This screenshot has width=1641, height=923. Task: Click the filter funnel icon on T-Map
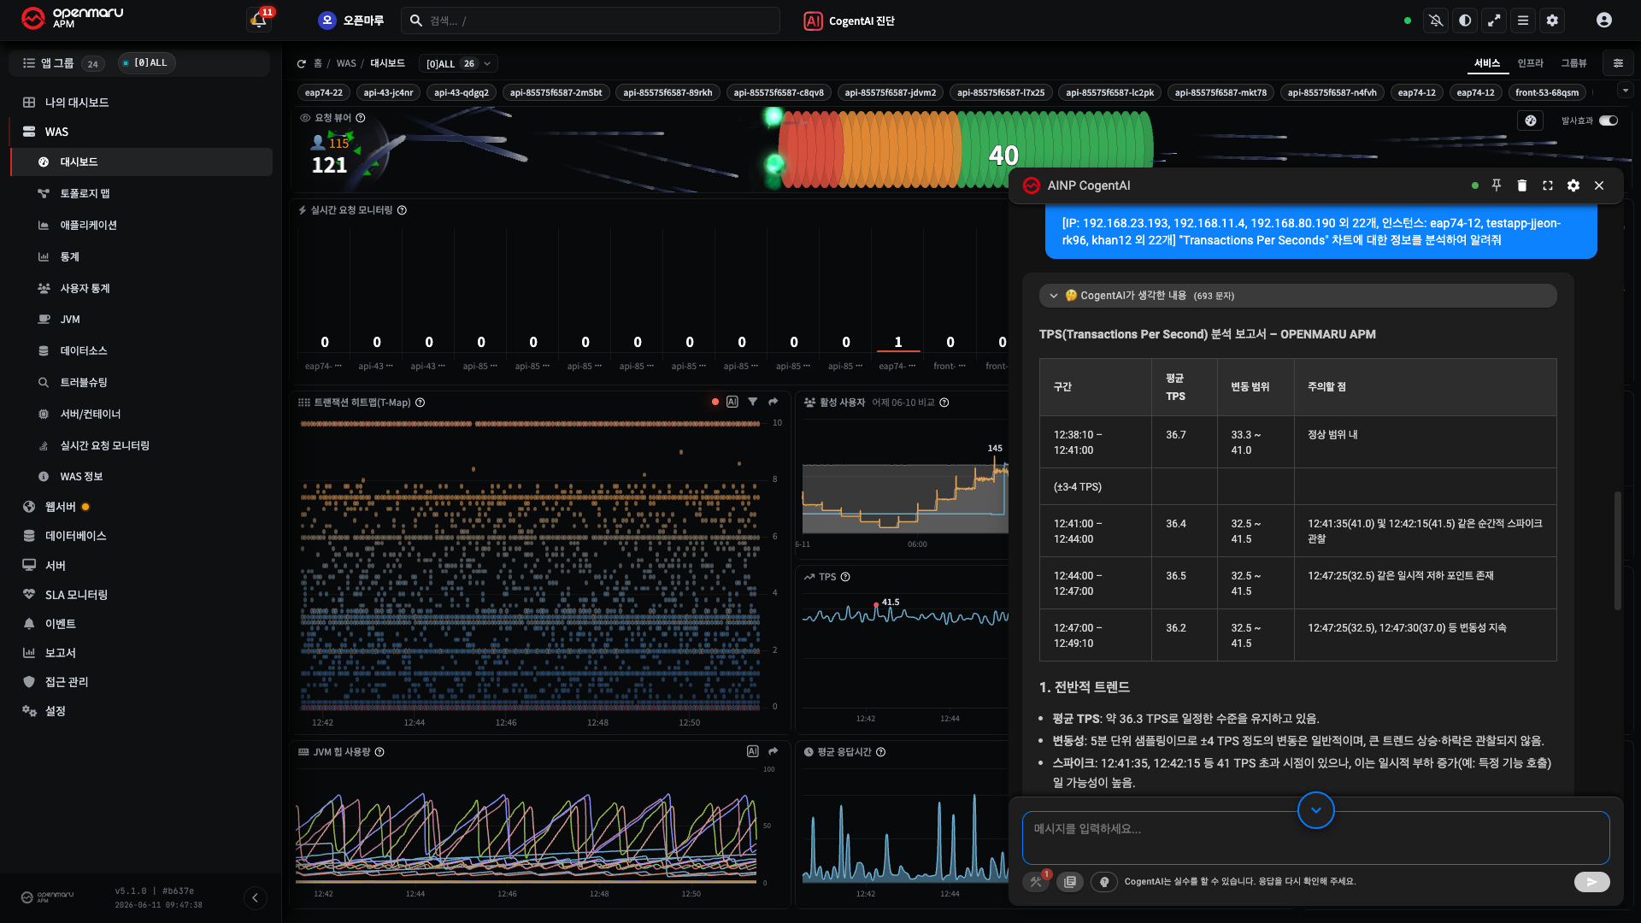click(753, 402)
